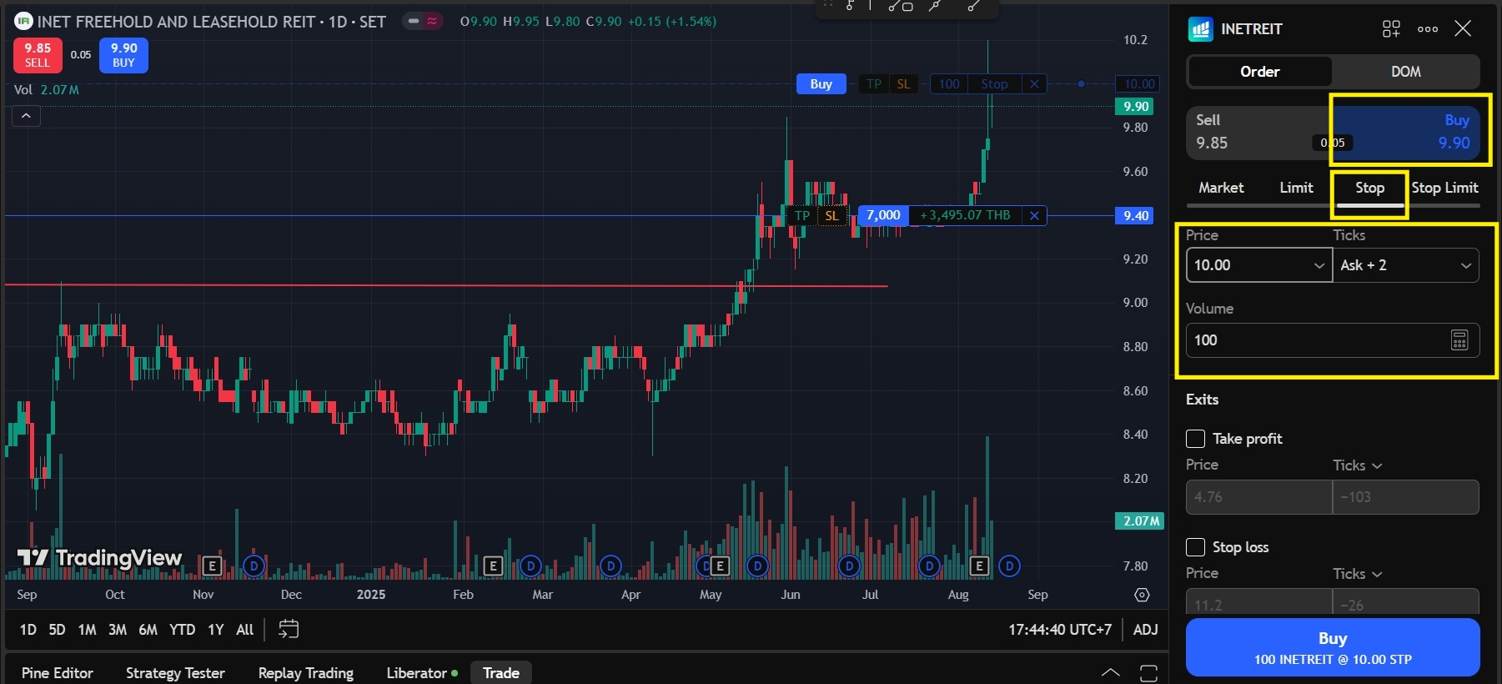Image resolution: width=1502 pixels, height=684 pixels.
Task: Switch to the Order tab
Action: coord(1259,72)
